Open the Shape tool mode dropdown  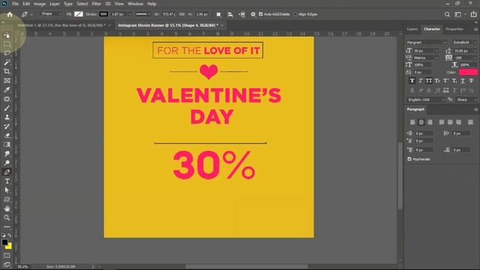[x=52, y=14]
